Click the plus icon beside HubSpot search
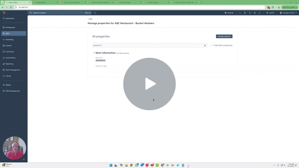 [x=95, y=13]
